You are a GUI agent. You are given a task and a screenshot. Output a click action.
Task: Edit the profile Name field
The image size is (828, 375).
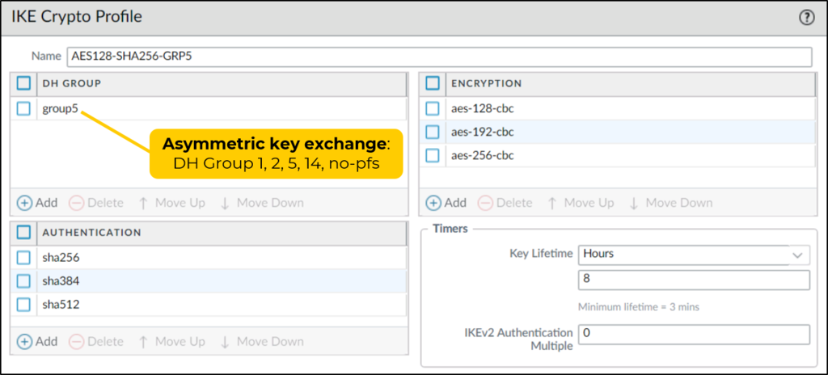[439, 57]
